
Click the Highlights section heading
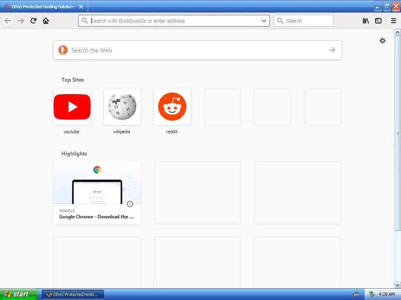pyautogui.click(x=74, y=154)
